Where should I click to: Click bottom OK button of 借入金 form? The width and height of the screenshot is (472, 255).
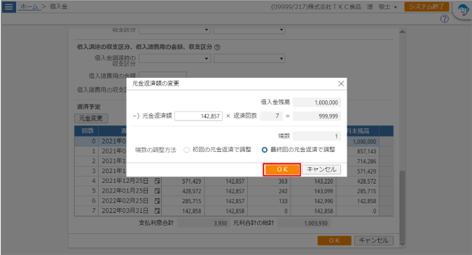coord(335,240)
